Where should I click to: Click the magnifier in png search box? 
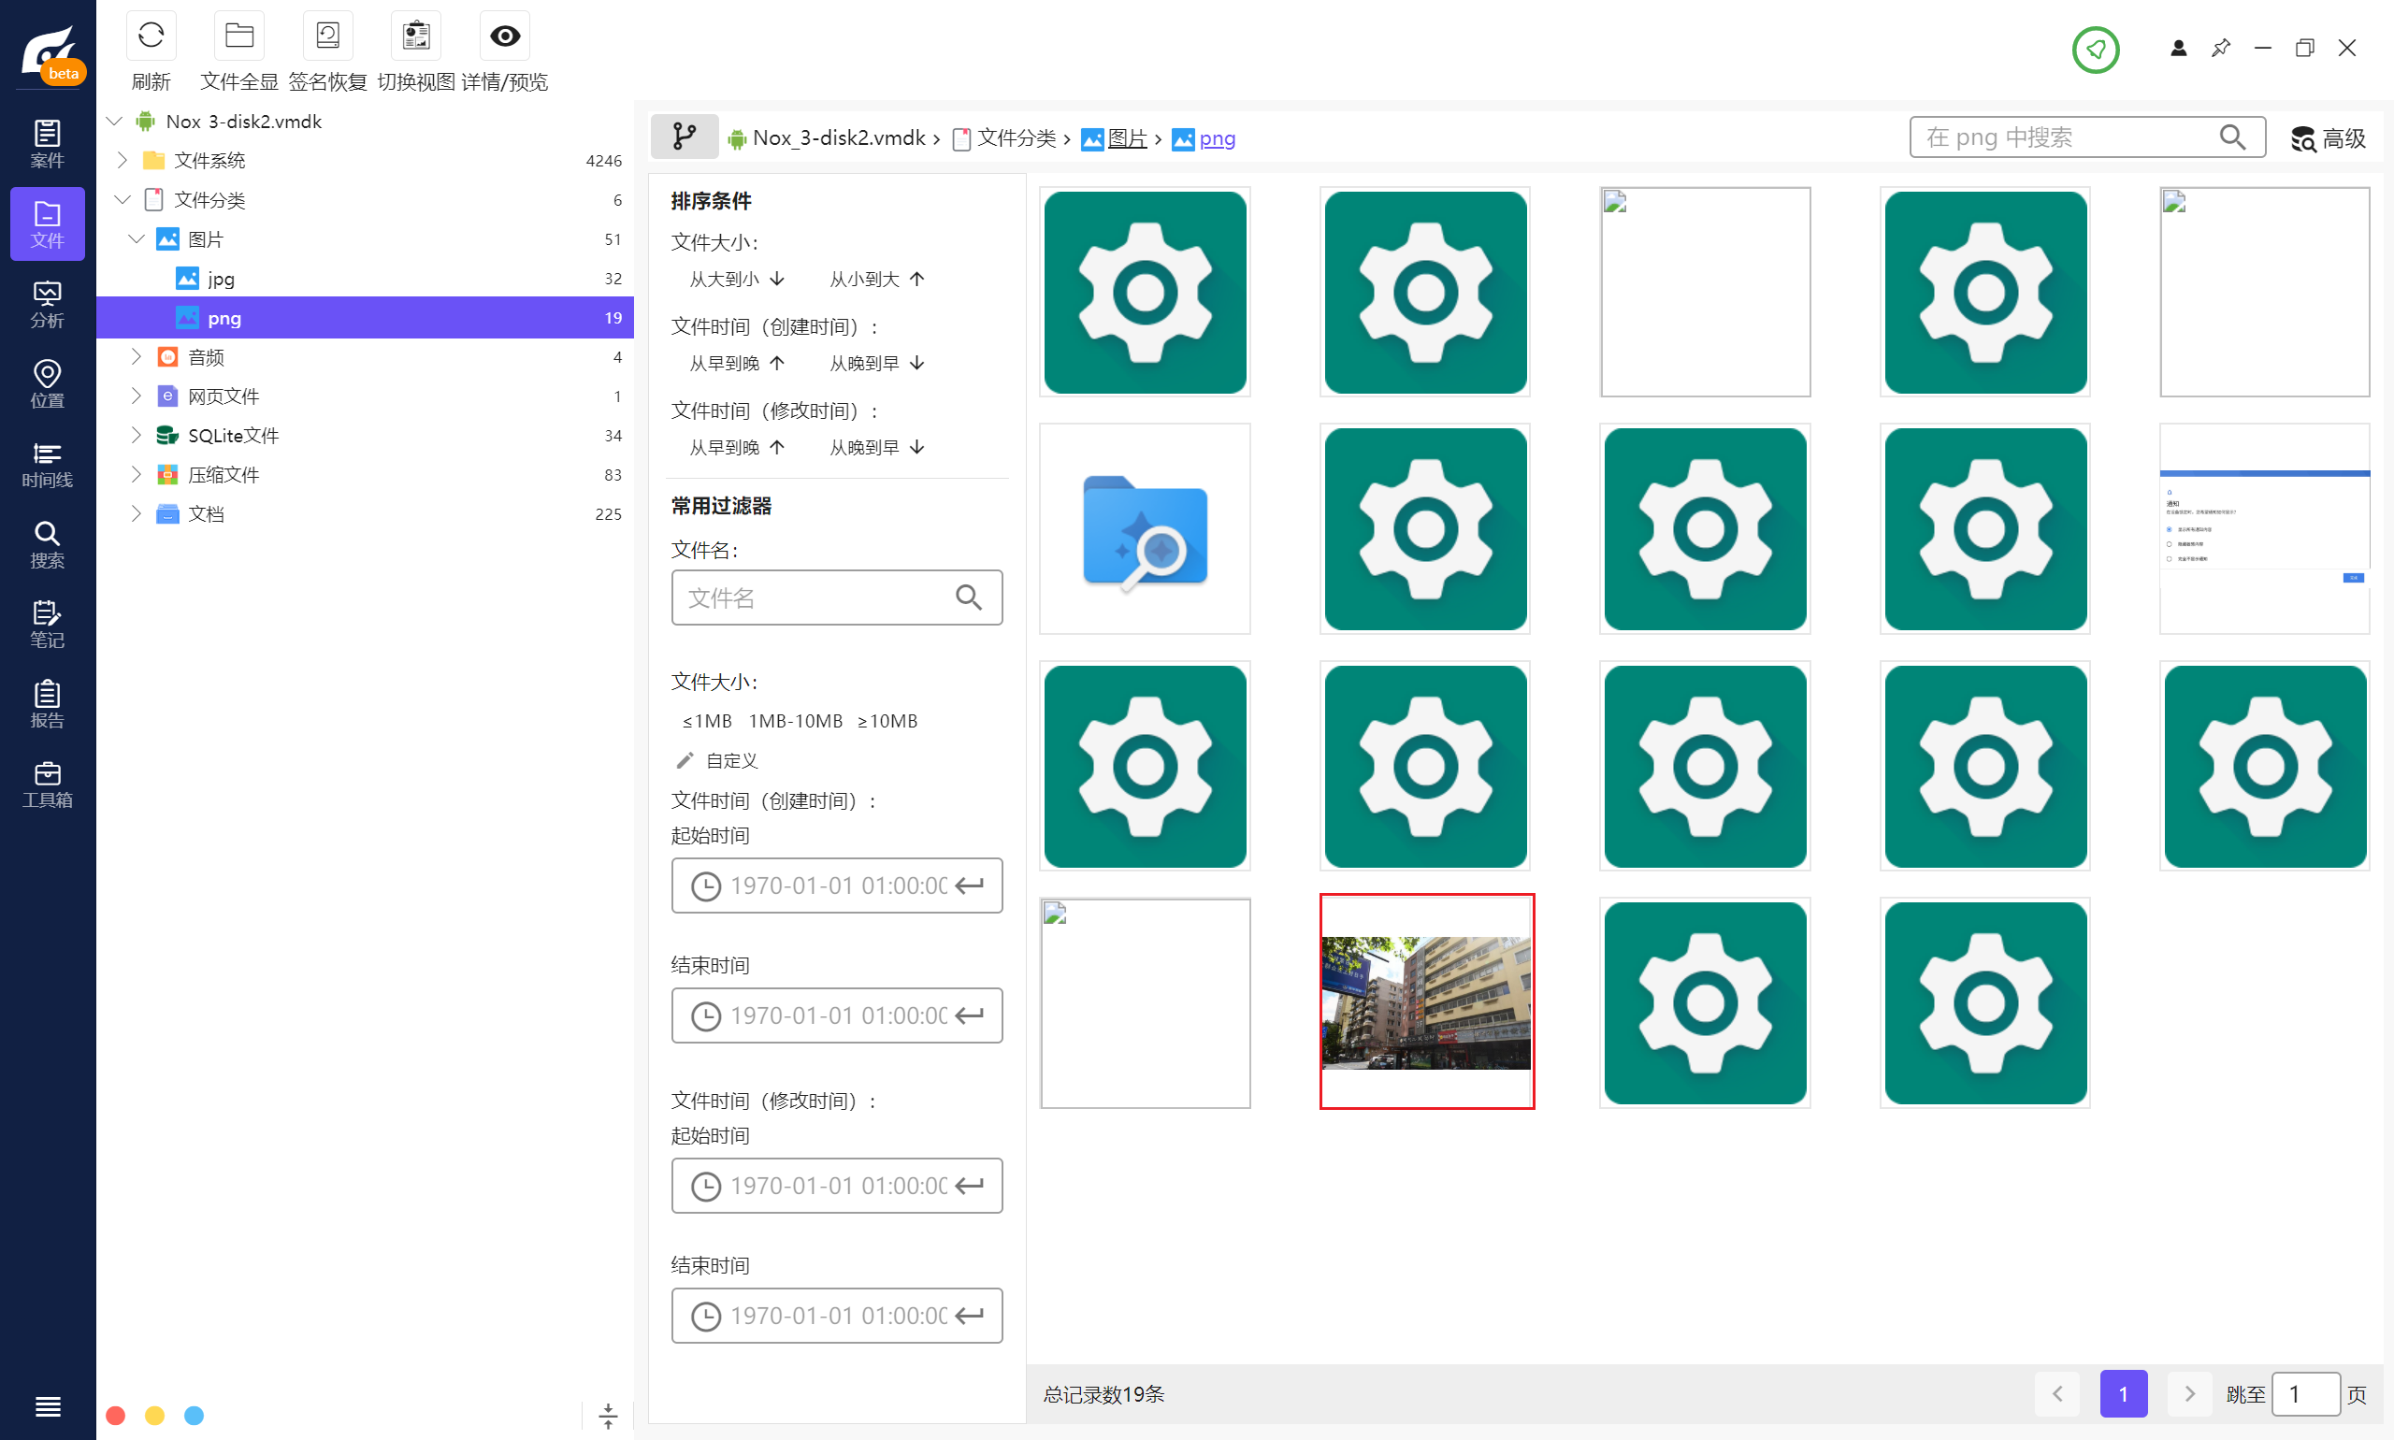point(2233,137)
